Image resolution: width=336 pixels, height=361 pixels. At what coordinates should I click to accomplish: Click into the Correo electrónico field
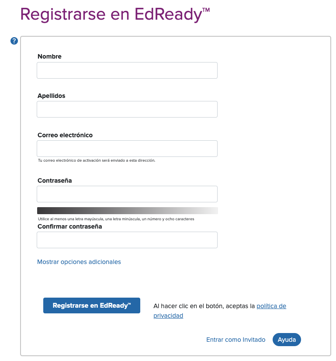click(127, 149)
